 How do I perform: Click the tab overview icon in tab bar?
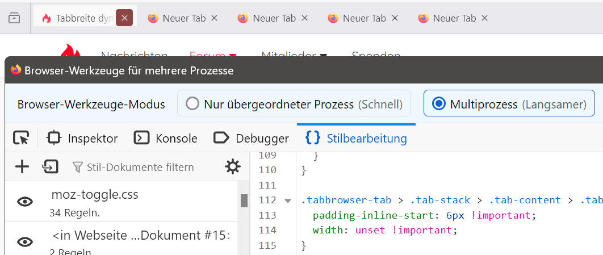click(14, 18)
